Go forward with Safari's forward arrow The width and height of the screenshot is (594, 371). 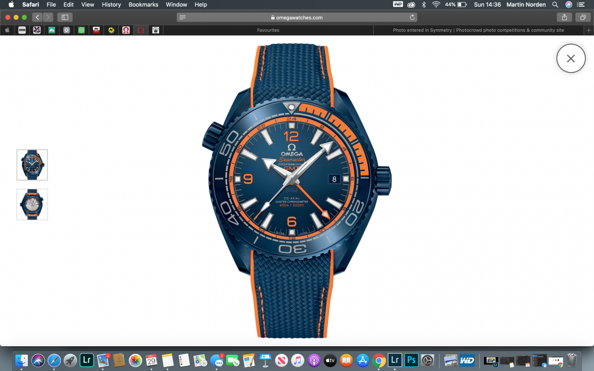47,17
